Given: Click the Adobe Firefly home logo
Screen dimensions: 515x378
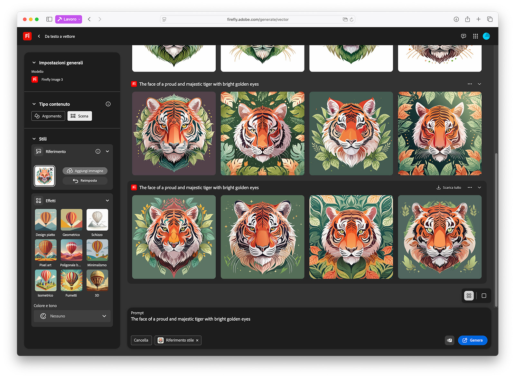Looking at the screenshot, I should (x=27, y=36).
